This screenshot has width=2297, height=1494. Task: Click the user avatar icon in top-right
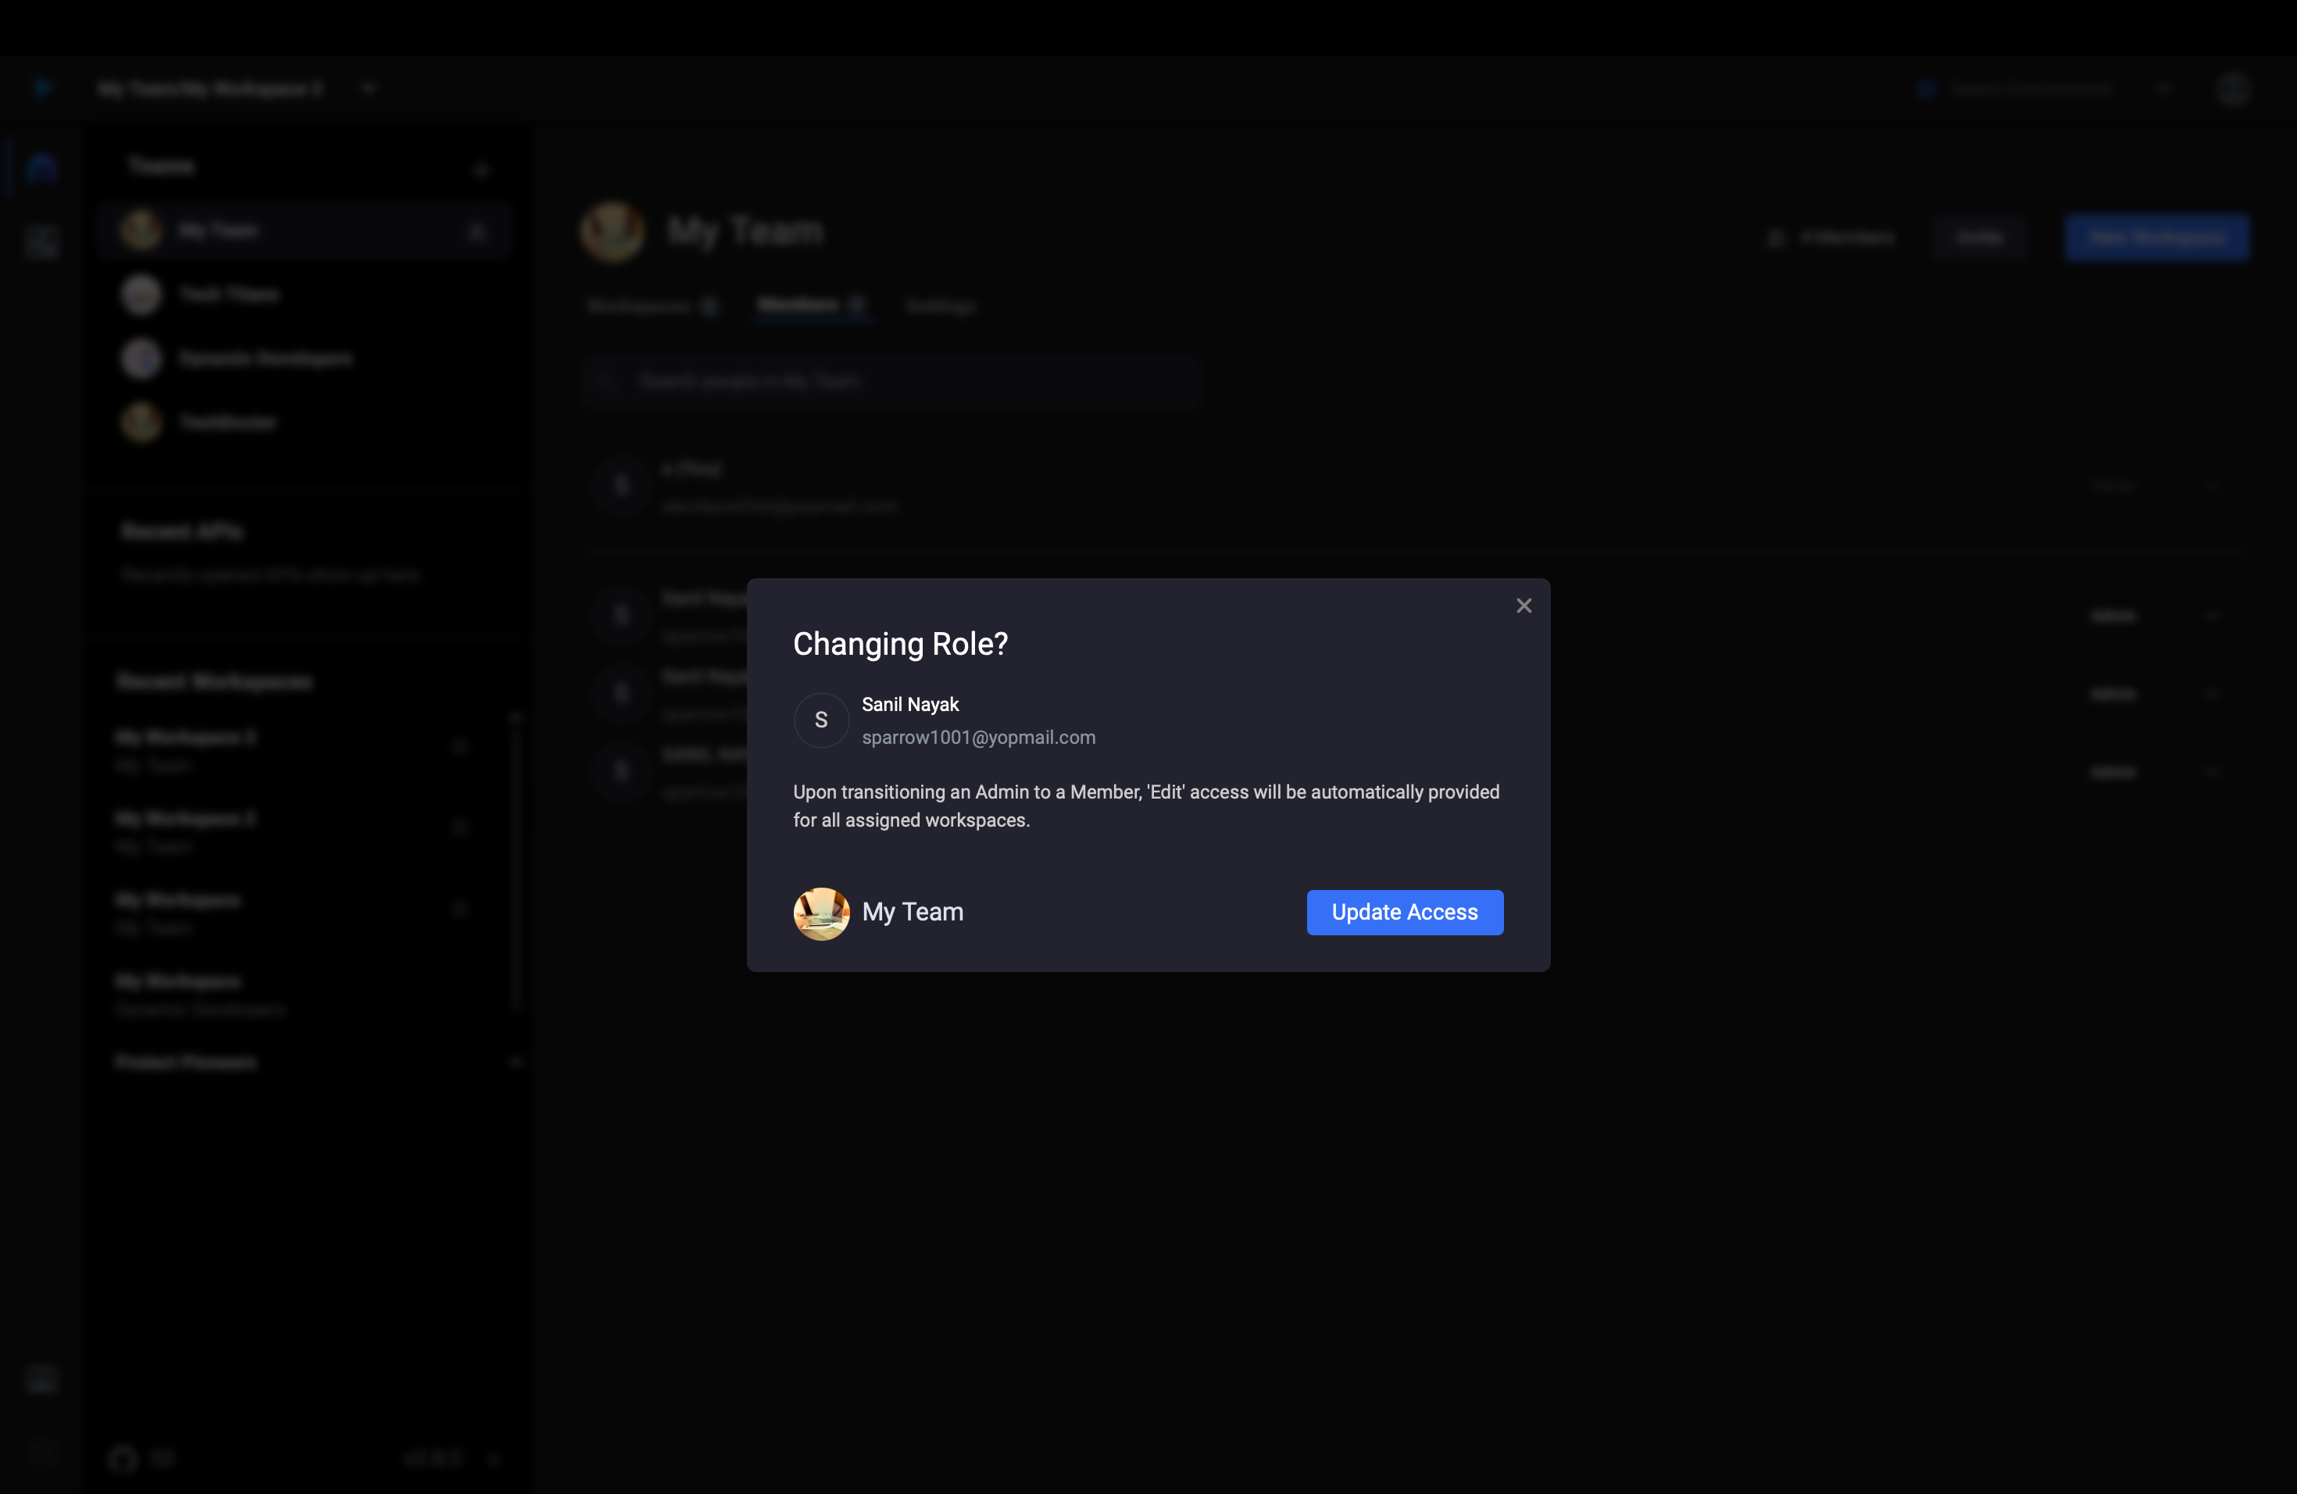2235,87
